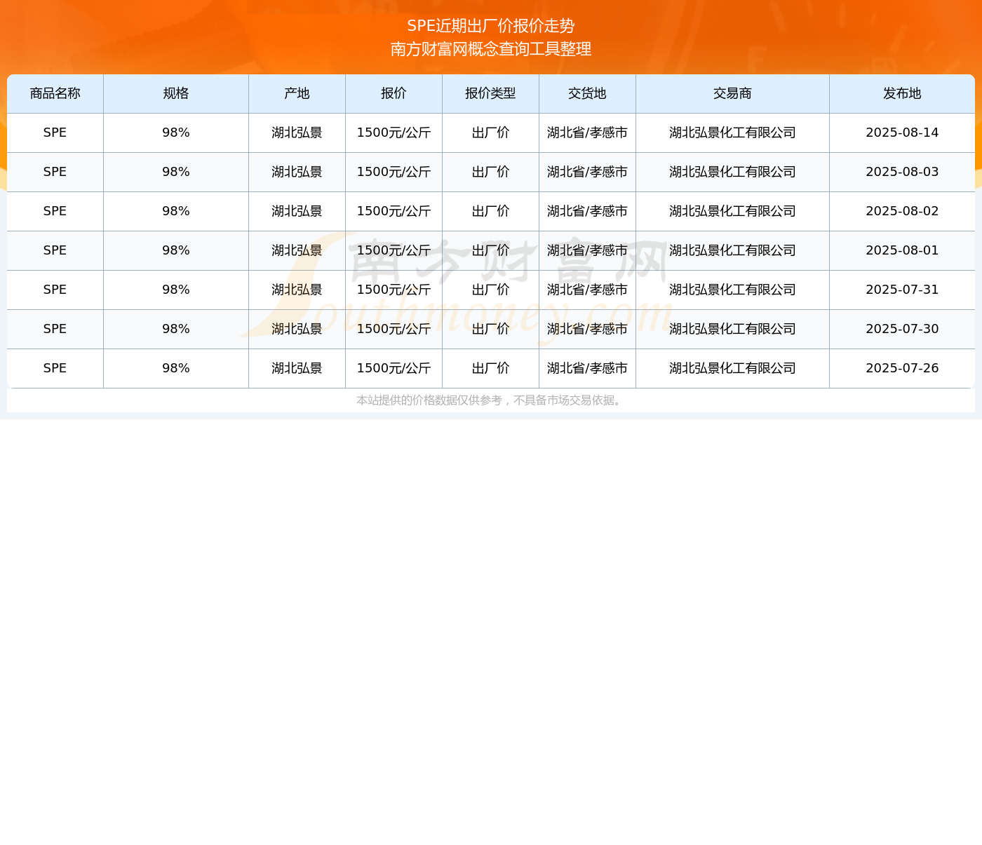The width and height of the screenshot is (982, 845).
Task: Click the 交易商 column header
Action: 732,93
